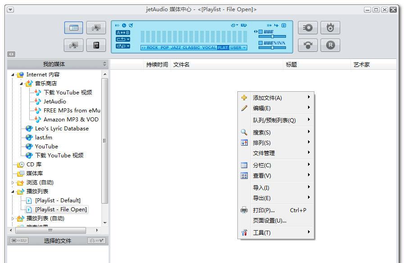Open the Leo's Lyric Database entry
The width and height of the screenshot is (404, 263).
click(62, 128)
